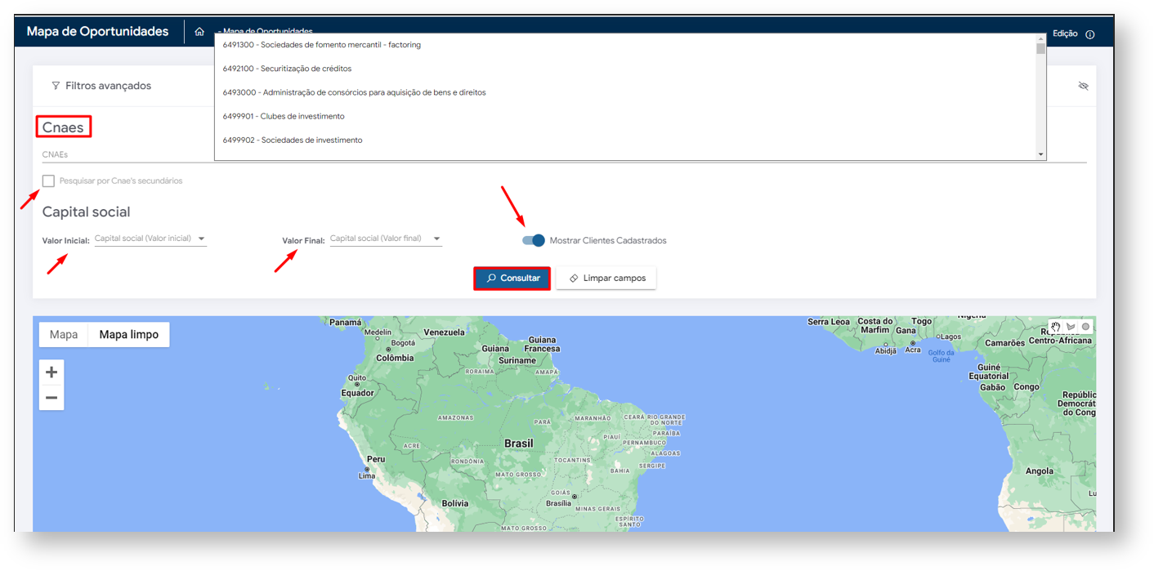Zoom out the map with minus button

pos(51,398)
